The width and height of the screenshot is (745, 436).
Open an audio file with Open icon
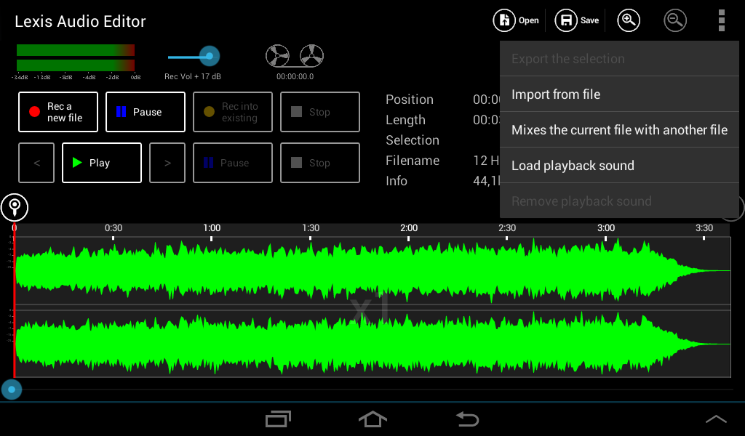point(516,20)
